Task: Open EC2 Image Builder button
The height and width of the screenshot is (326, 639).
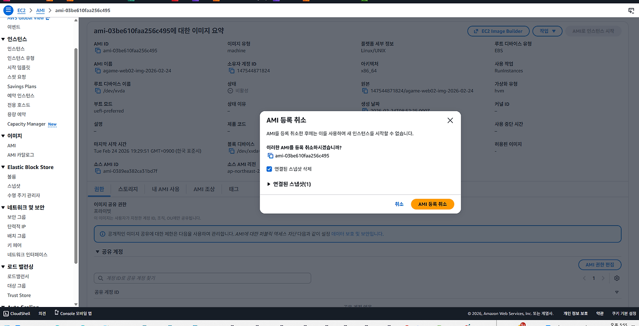Action: [498, 31]
